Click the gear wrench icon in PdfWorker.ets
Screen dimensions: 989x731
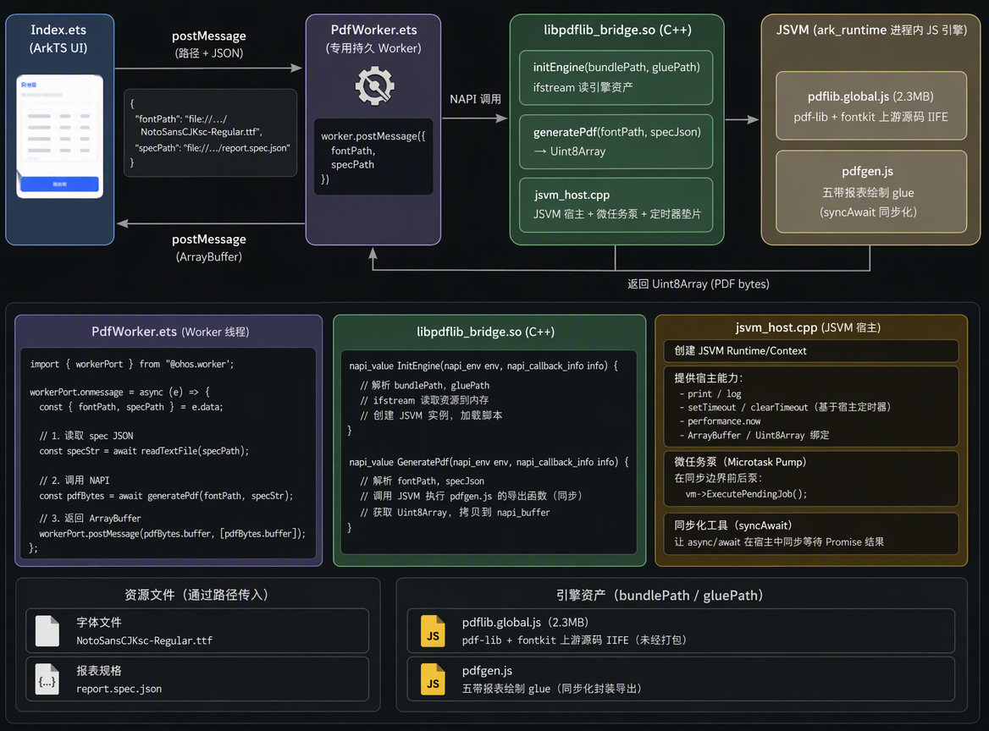(x=374, y=85)
